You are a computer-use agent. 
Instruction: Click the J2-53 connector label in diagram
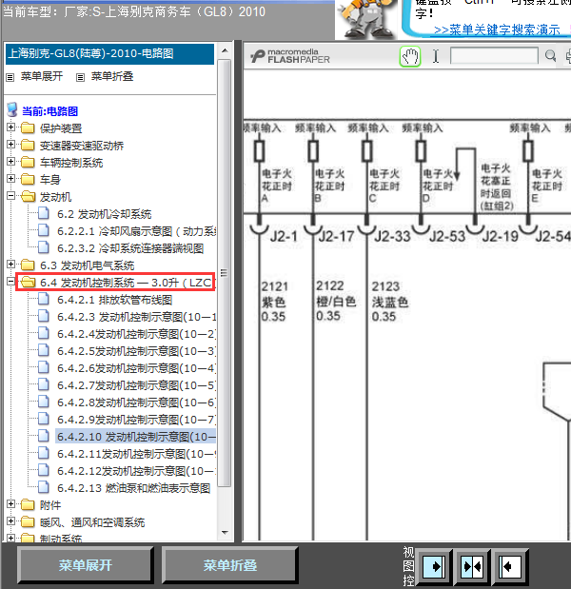(x=447, y=236)
